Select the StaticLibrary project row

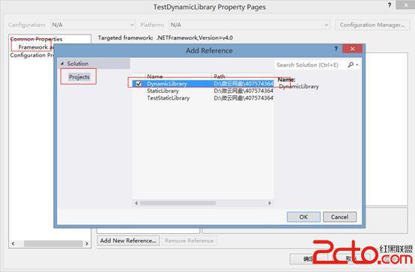203,91
